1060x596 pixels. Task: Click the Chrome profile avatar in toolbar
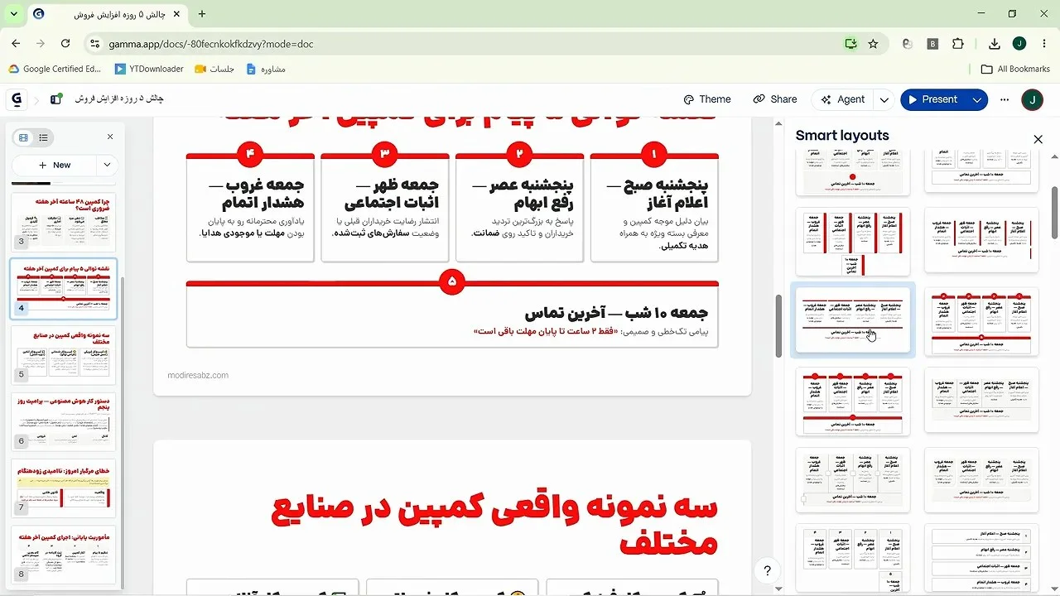pyautogui.click(x=1019, y=44)
